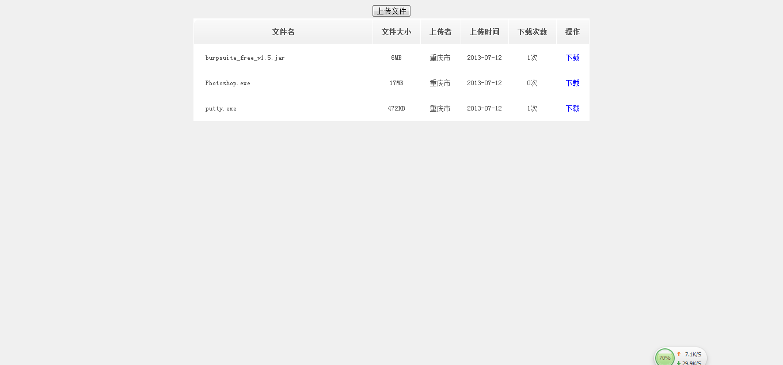Click the 17MB file size cell
783x365 pixels.
click(x=396, y=83)
